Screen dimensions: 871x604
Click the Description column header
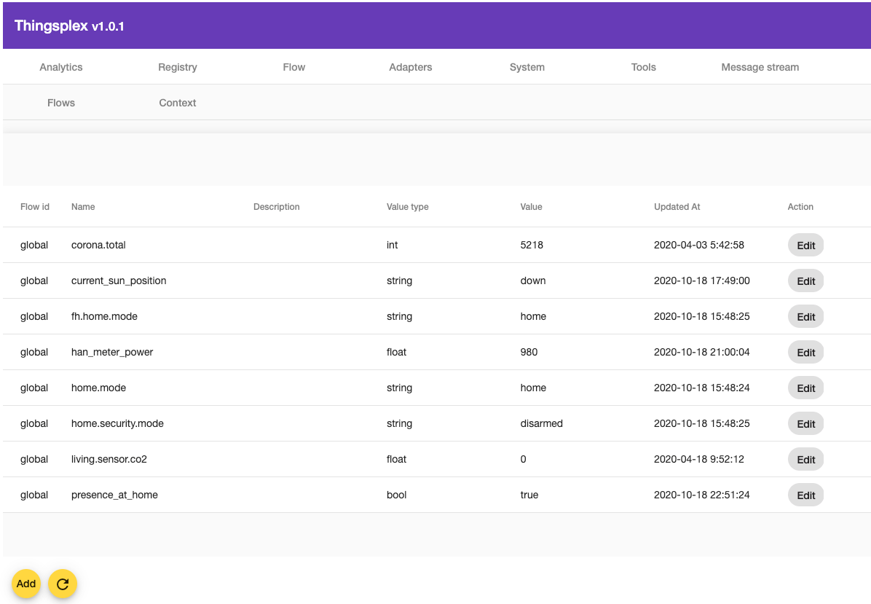point(277,207)
